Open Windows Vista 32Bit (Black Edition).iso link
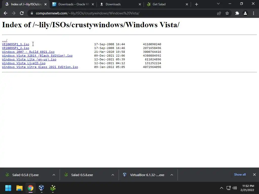The width and height of the screenshot is (259, 194). coord(37,56)
